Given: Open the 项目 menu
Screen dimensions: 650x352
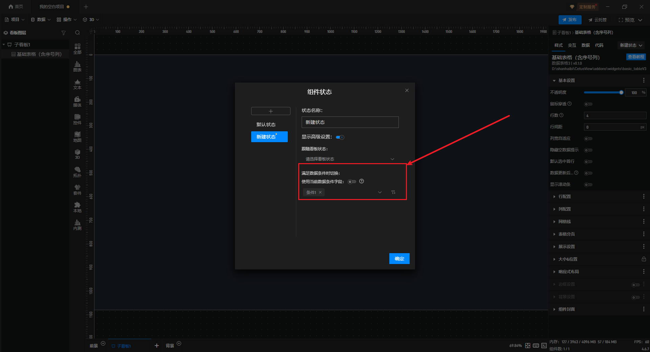Looking at the screenshot, I should pos(15,20).
